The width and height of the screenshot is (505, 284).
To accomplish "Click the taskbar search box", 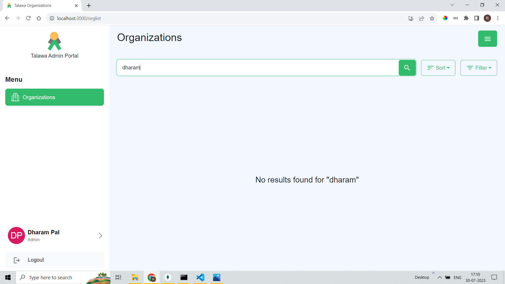I will click(63, 277).
